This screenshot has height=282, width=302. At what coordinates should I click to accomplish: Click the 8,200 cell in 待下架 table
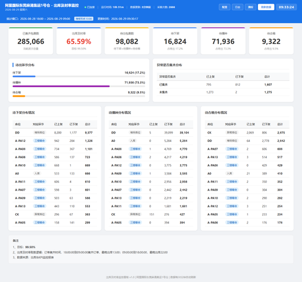[x=58, y=133]
